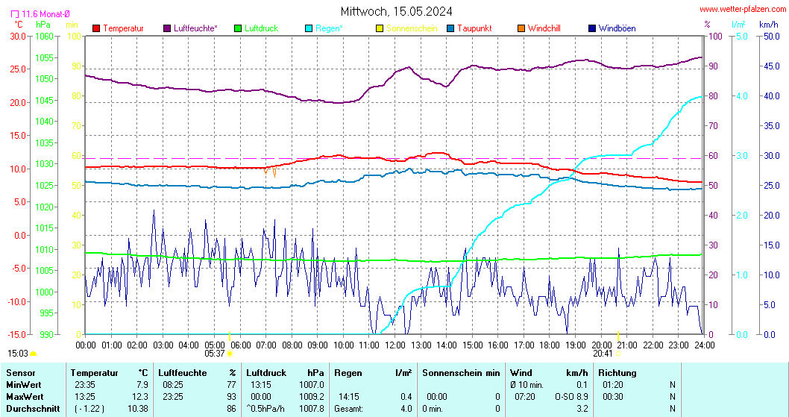Click the dark blue Windböen legend swatch
The height and width of the screenshot is (417, 789).
[x=592, y=28]
